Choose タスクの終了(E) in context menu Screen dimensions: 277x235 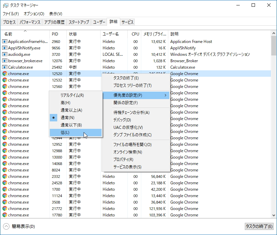pyautogui.click(x=136, y=78)
